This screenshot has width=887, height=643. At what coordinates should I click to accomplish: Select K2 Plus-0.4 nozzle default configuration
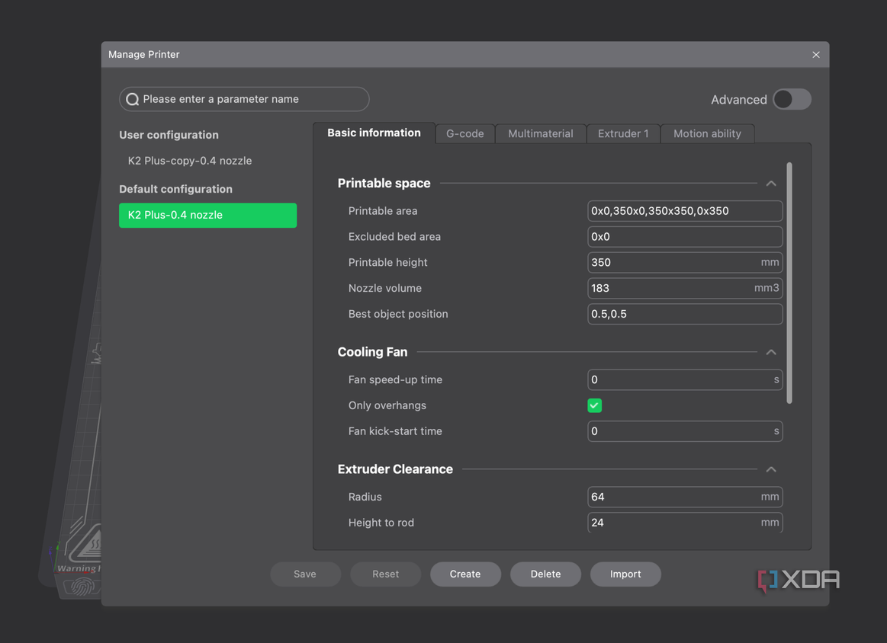207,216
